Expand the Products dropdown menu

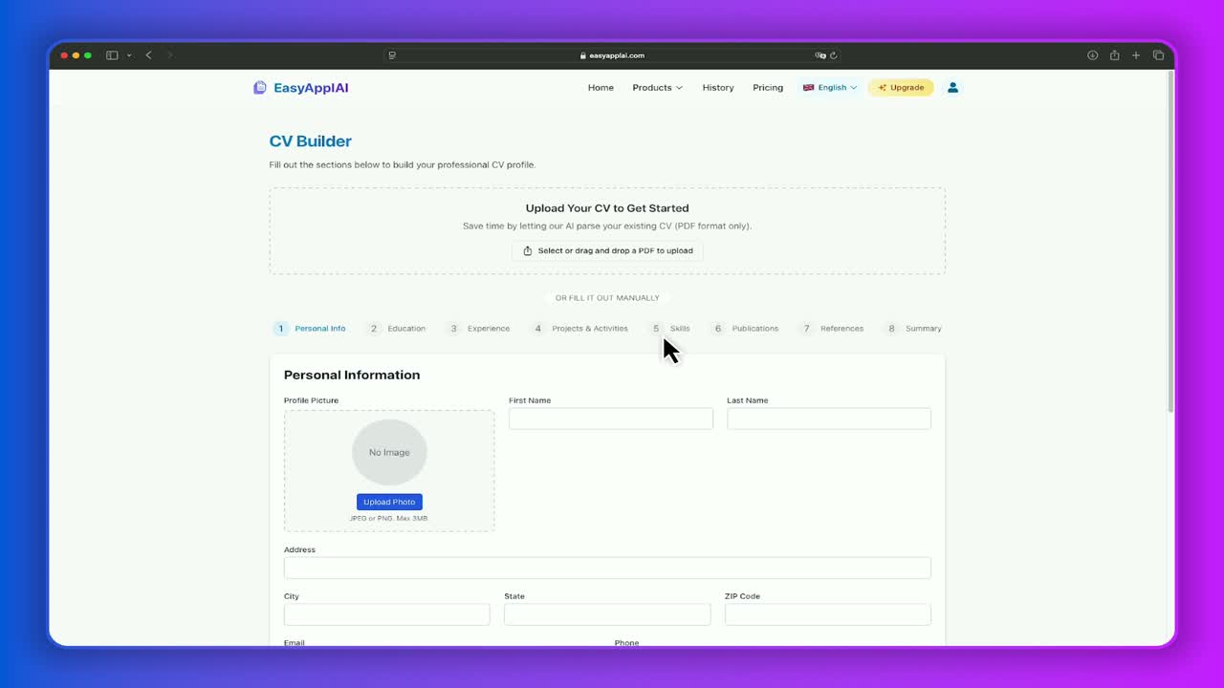point(657,87)
